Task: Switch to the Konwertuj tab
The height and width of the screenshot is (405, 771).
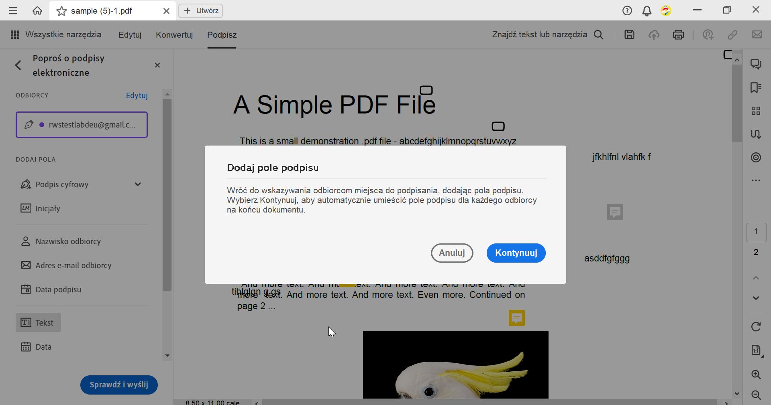Action: (174, 35)
